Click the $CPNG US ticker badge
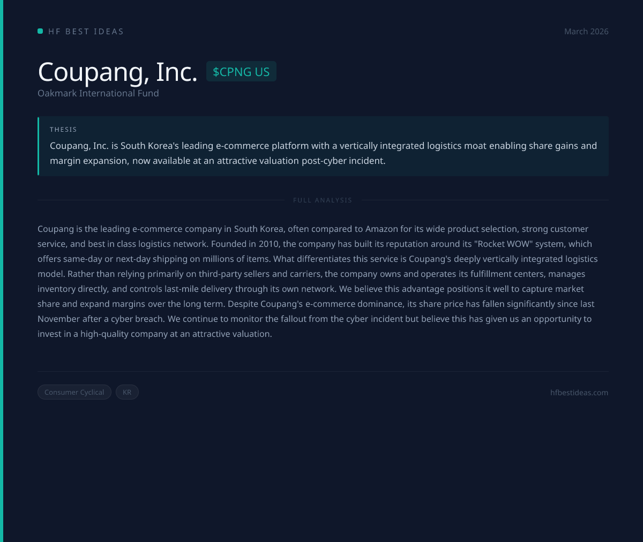The height and width of the screenshot is (542, 643). (x=241, y=71)
